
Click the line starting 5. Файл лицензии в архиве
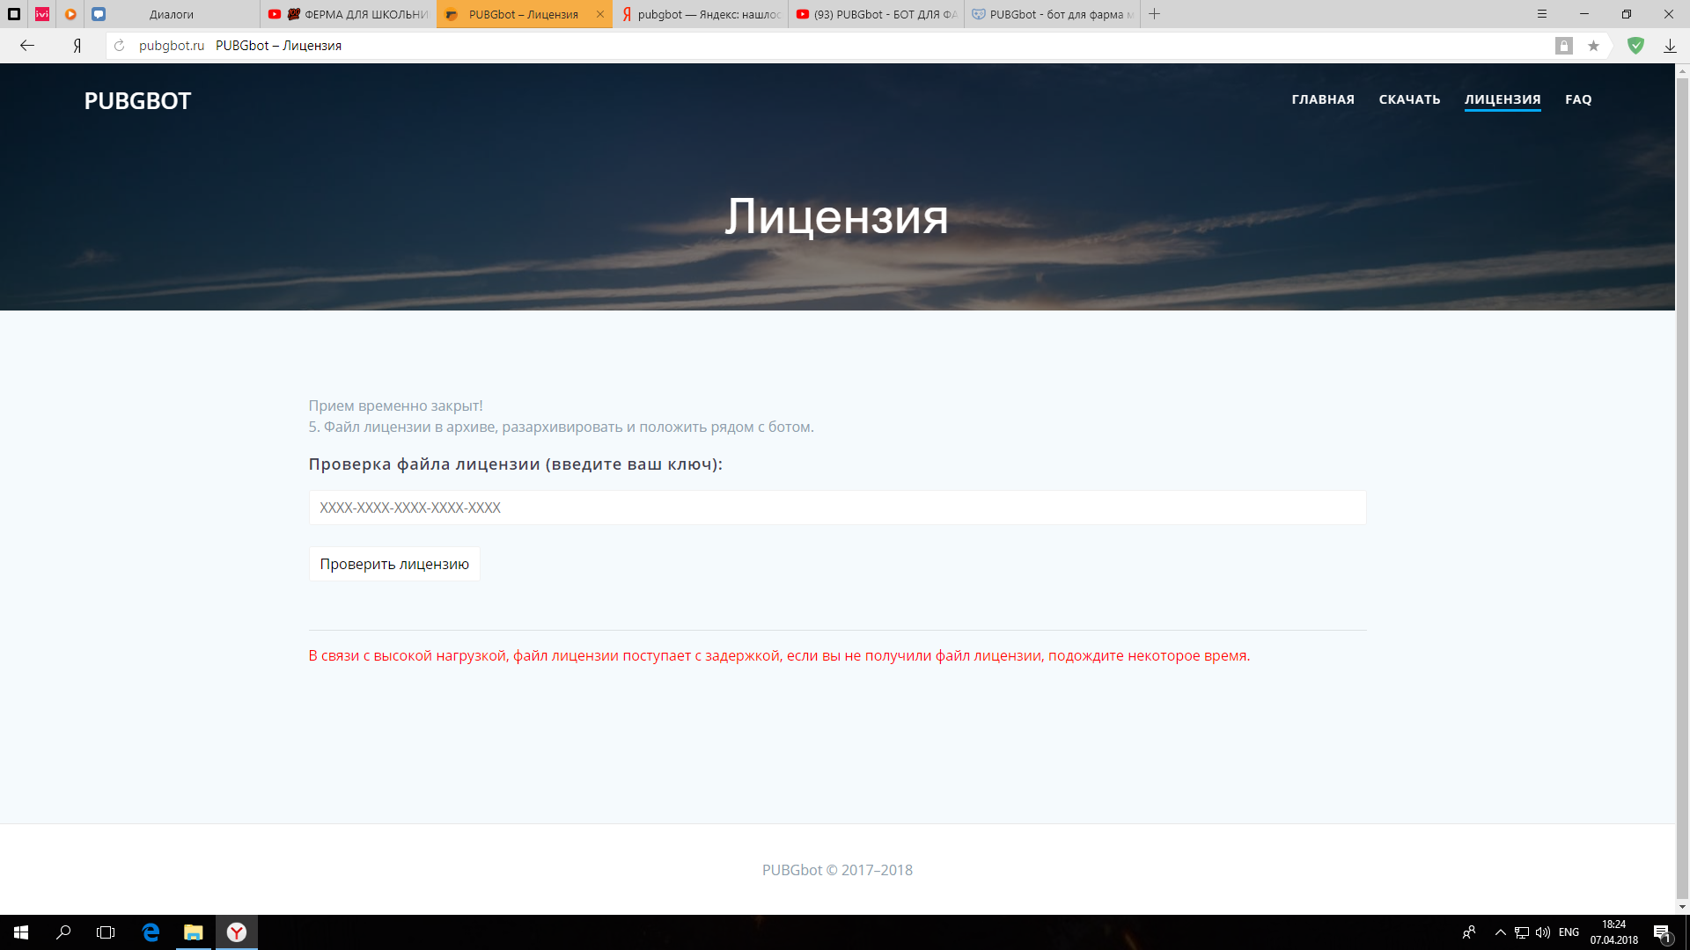[x=561, y=427]
